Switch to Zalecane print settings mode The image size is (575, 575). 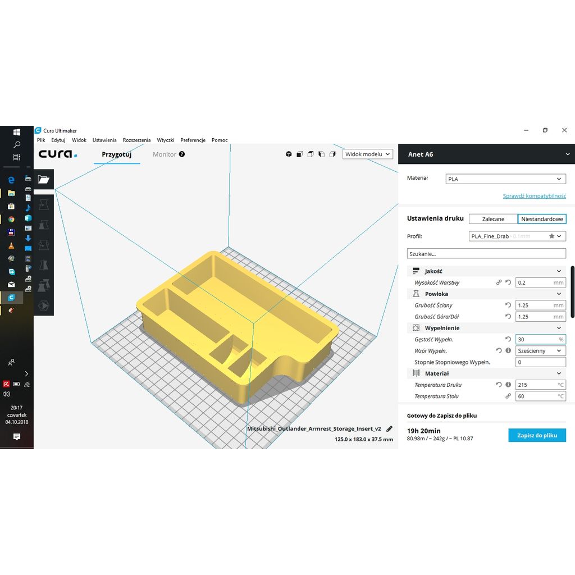493,219
